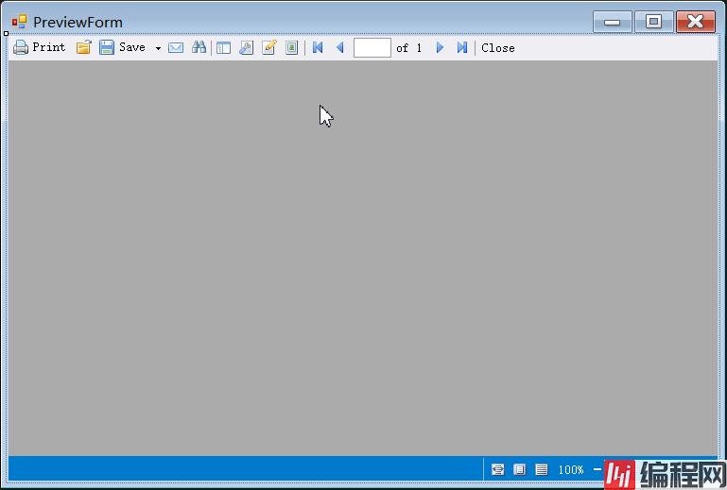The height and width of the screenshot is (490, 727).
Task: Open page setup wrench icon
Action: 246,47
